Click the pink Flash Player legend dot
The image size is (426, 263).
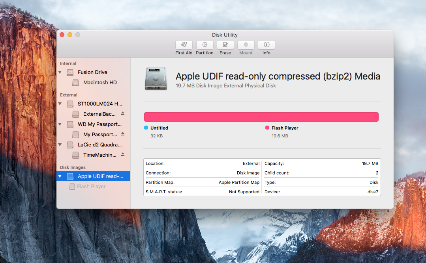click(267, 128)
